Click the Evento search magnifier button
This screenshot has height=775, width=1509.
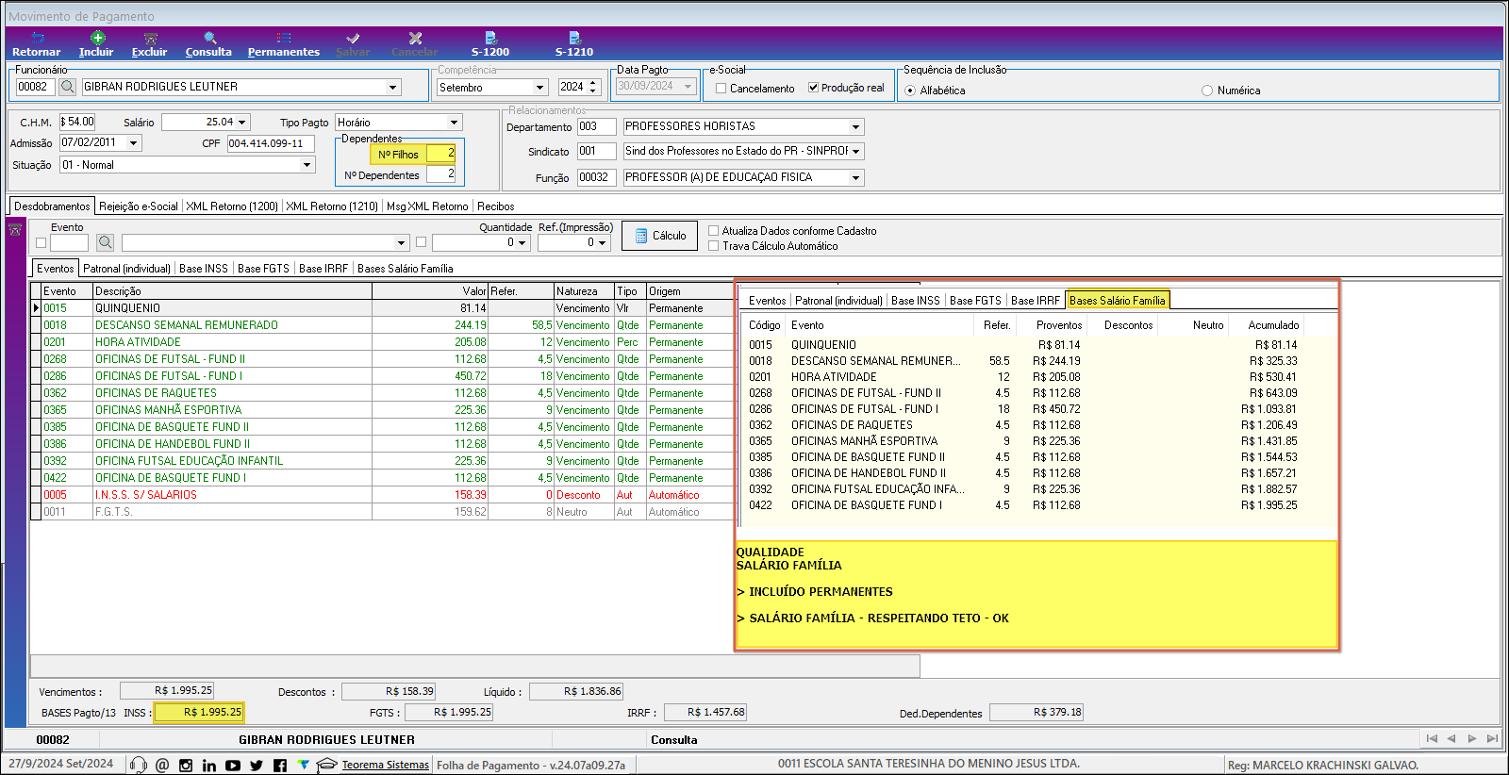[106, 242]
